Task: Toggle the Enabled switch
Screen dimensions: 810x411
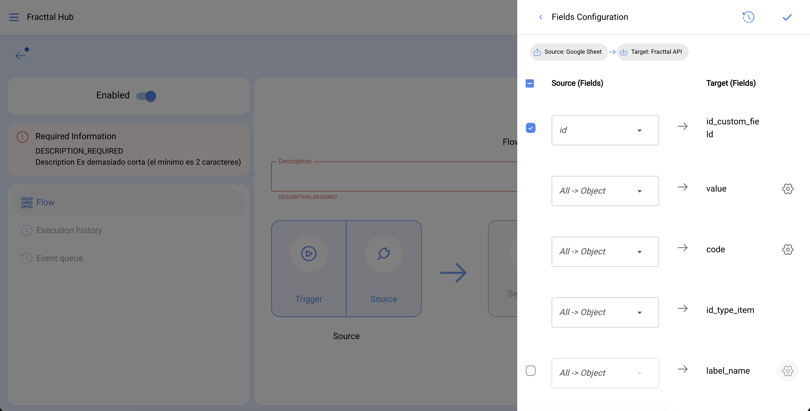Action: click(146, 96)
